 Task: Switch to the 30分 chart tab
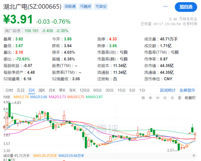[109, 90]
